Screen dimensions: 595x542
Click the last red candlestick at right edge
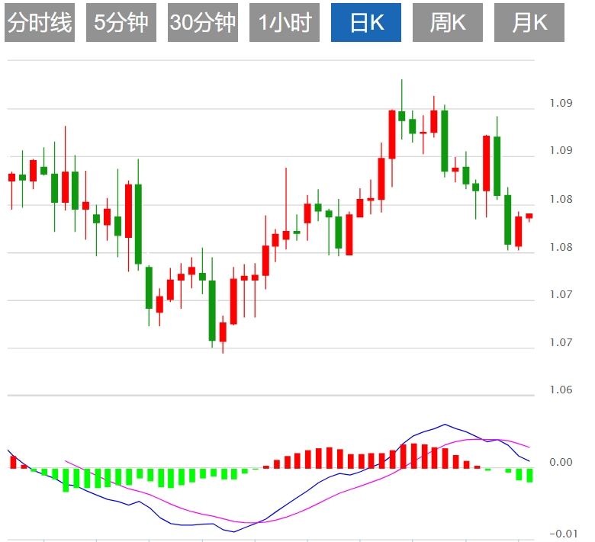pyautogui.click(x=529, y=216)
